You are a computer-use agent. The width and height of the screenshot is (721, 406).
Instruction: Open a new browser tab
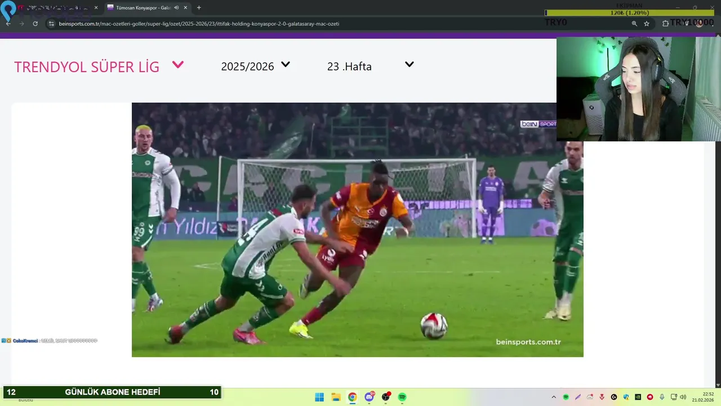pos(199,8)
